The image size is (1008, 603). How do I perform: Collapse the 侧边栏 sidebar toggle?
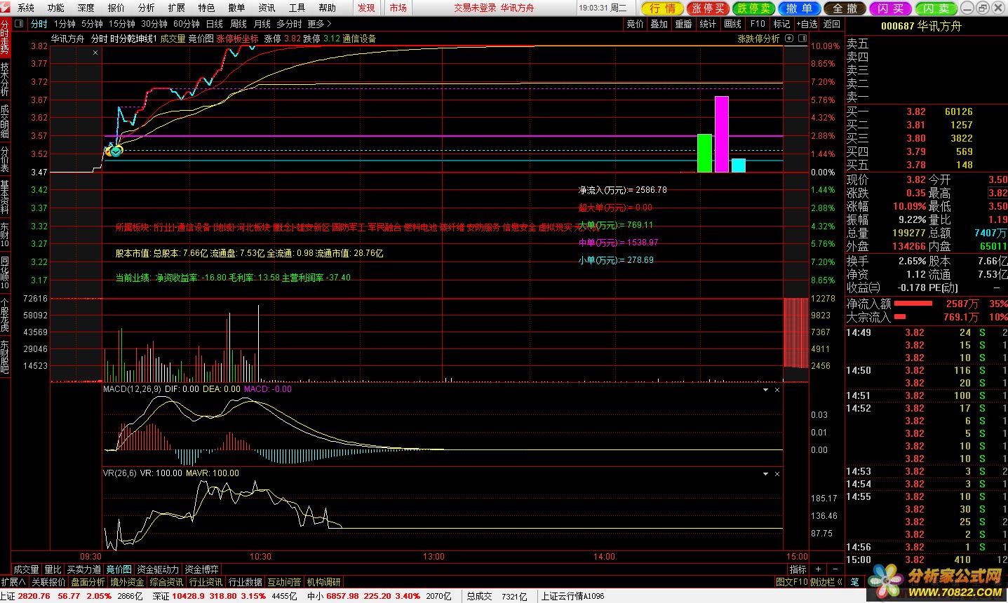pos(825,582)
